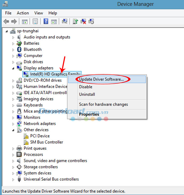Click the Audio inputs and outputs speaker icon
This screenshot has width=184, height=195.
(19, 37)
